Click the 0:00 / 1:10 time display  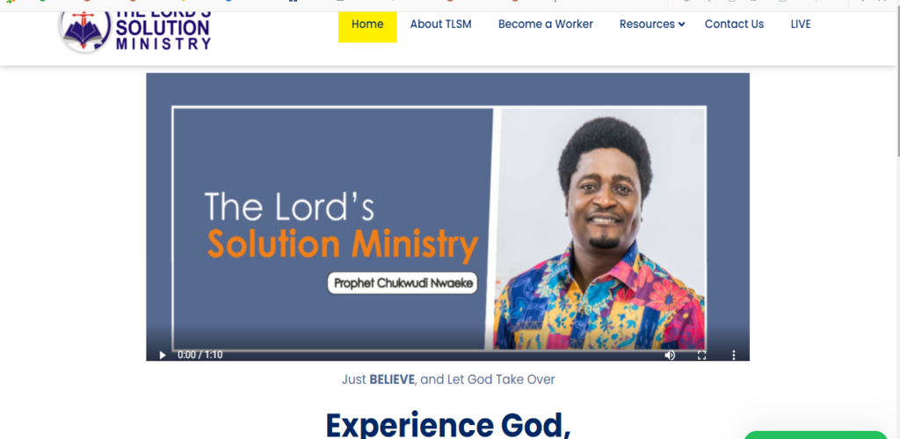(x=200, y=356)
